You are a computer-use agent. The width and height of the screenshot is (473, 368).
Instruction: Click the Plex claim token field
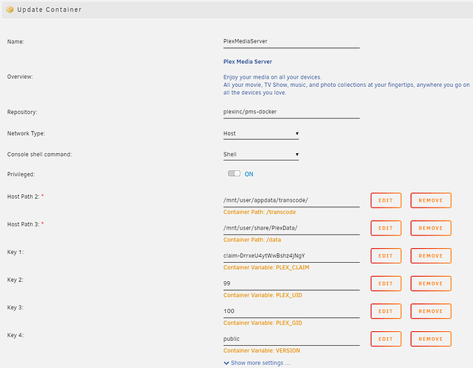point(291,255)
